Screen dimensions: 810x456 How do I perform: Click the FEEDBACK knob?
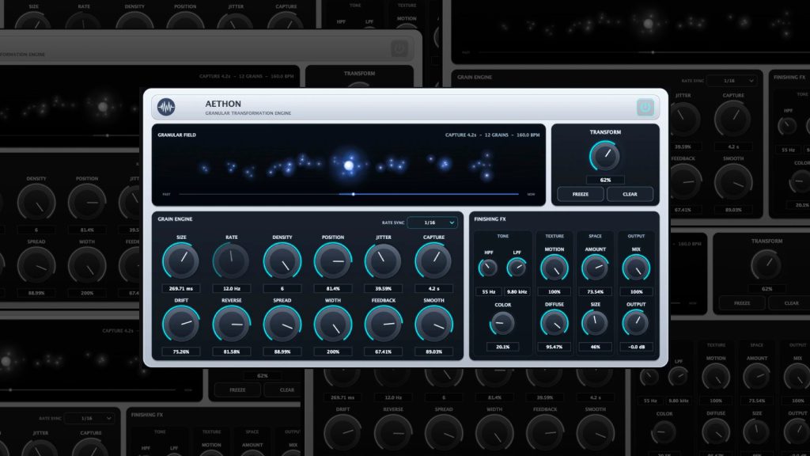[384, 324]
